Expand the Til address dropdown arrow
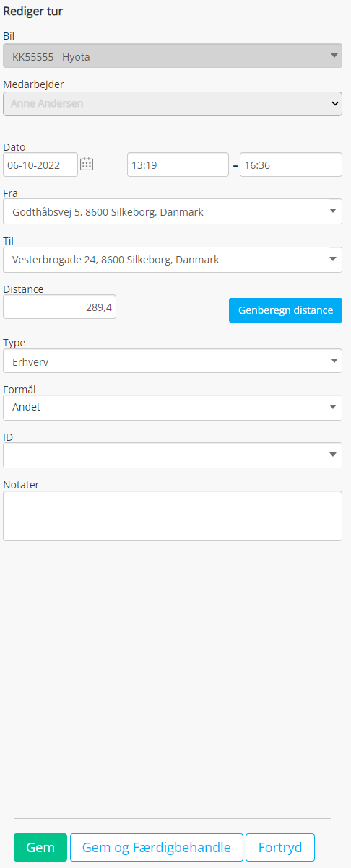Screen dimensions: 351x868 tap(333, 259)
